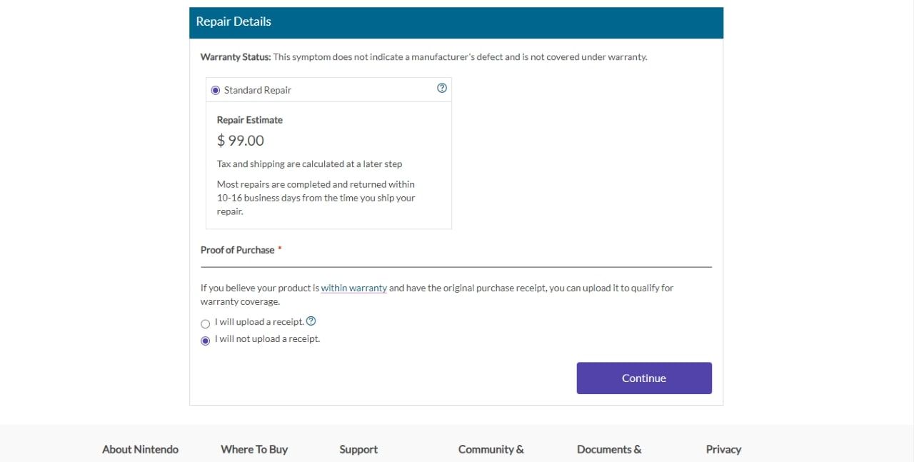Choose "I will upload a receipt"
This screenshot has width=914, height=462.
206,323
